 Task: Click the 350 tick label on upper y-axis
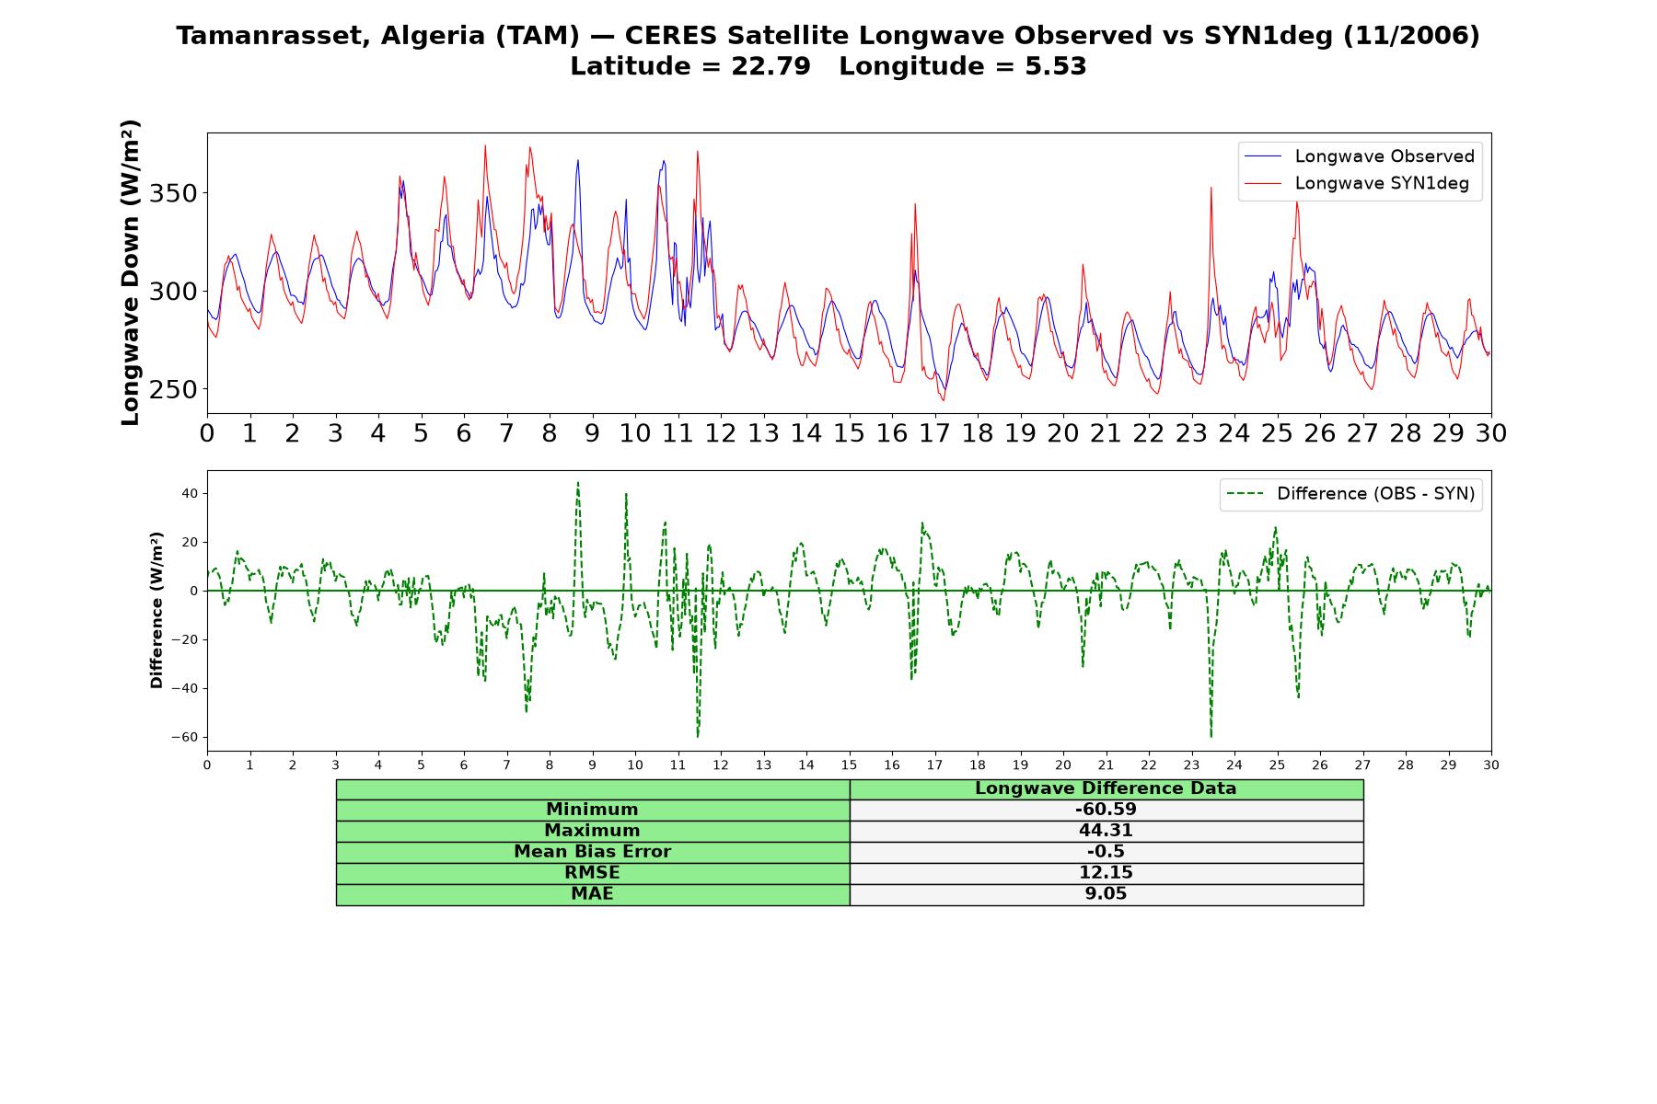tap(173, 194)
